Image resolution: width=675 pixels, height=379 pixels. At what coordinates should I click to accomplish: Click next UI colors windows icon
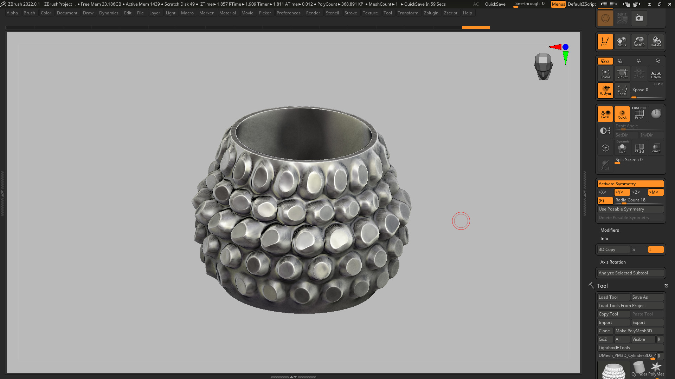click(637, 4)
